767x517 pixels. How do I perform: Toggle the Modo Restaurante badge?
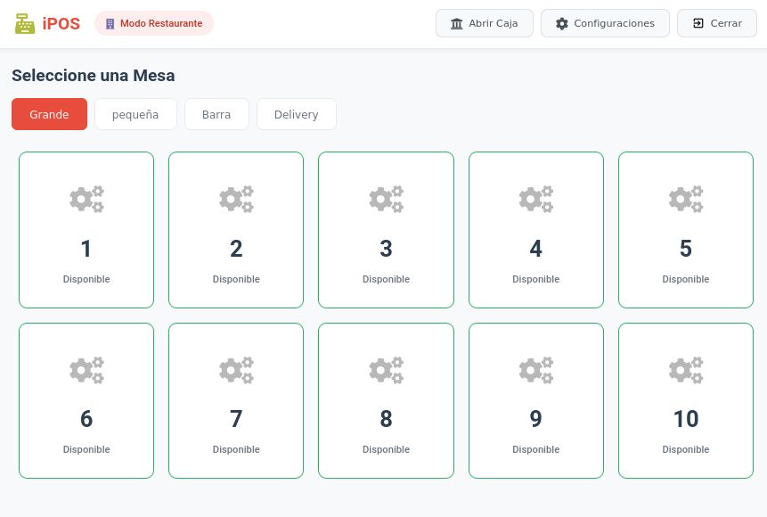(153, 23)
